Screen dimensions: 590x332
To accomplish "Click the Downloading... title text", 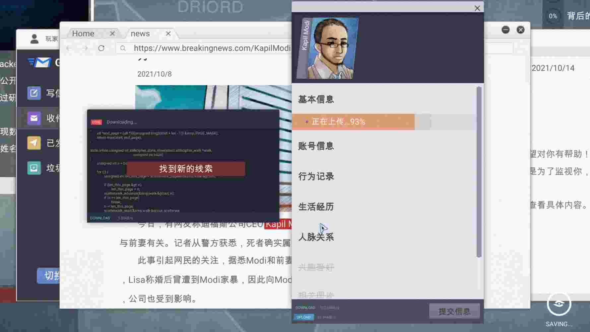I will pos(121,122).
